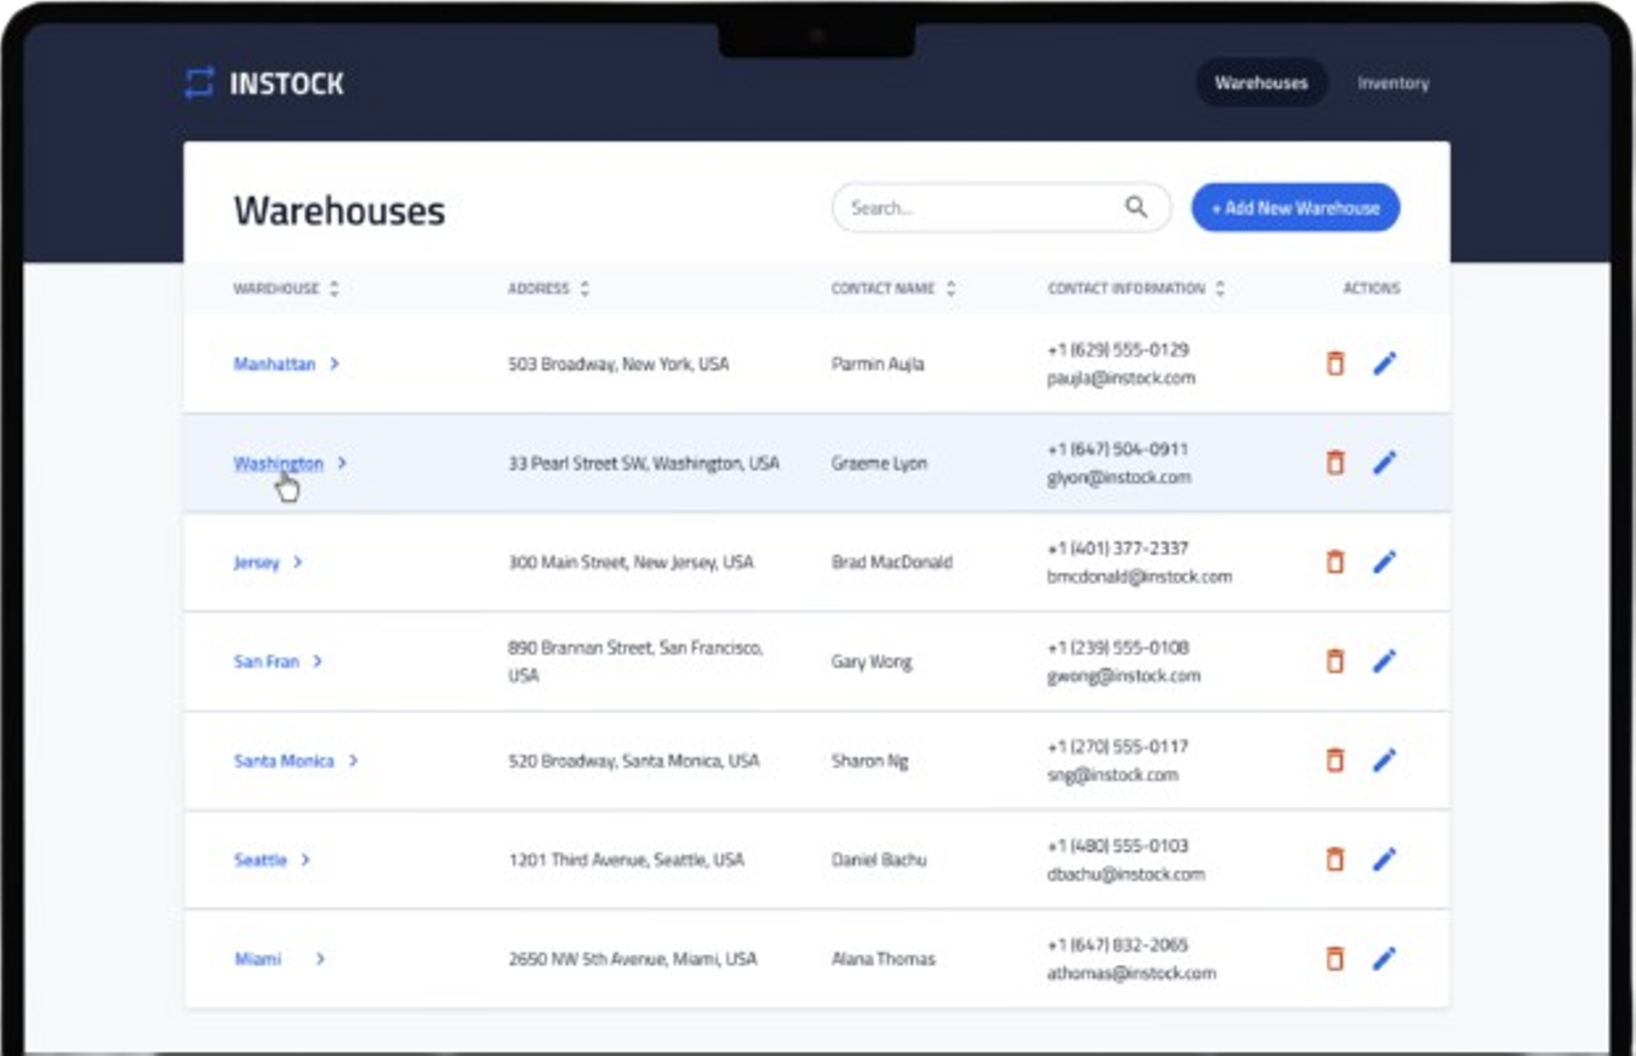Open the Washington warehouse link
Image resolution: width=1636 pixels, height=1056 pixels.
(279, 463)
